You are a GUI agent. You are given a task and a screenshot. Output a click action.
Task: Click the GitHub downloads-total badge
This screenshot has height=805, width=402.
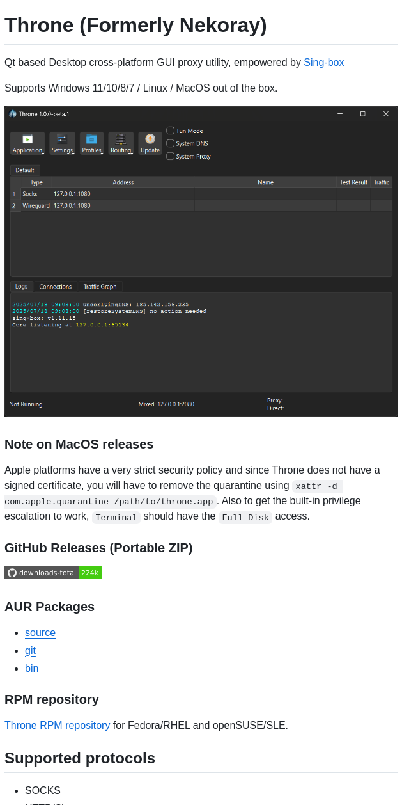(x=53, y=573)
